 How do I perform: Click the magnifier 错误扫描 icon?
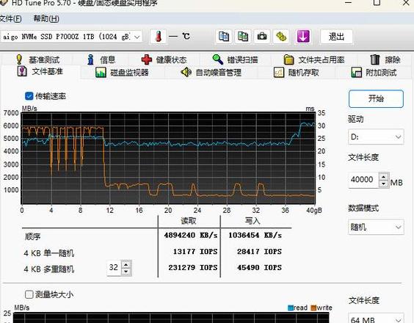(x=218, y=59)
